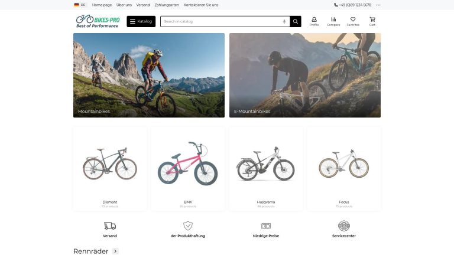454x255 pixels.
Task: Click the Bikes-Pro logo
Action: (x=98, y=21)
